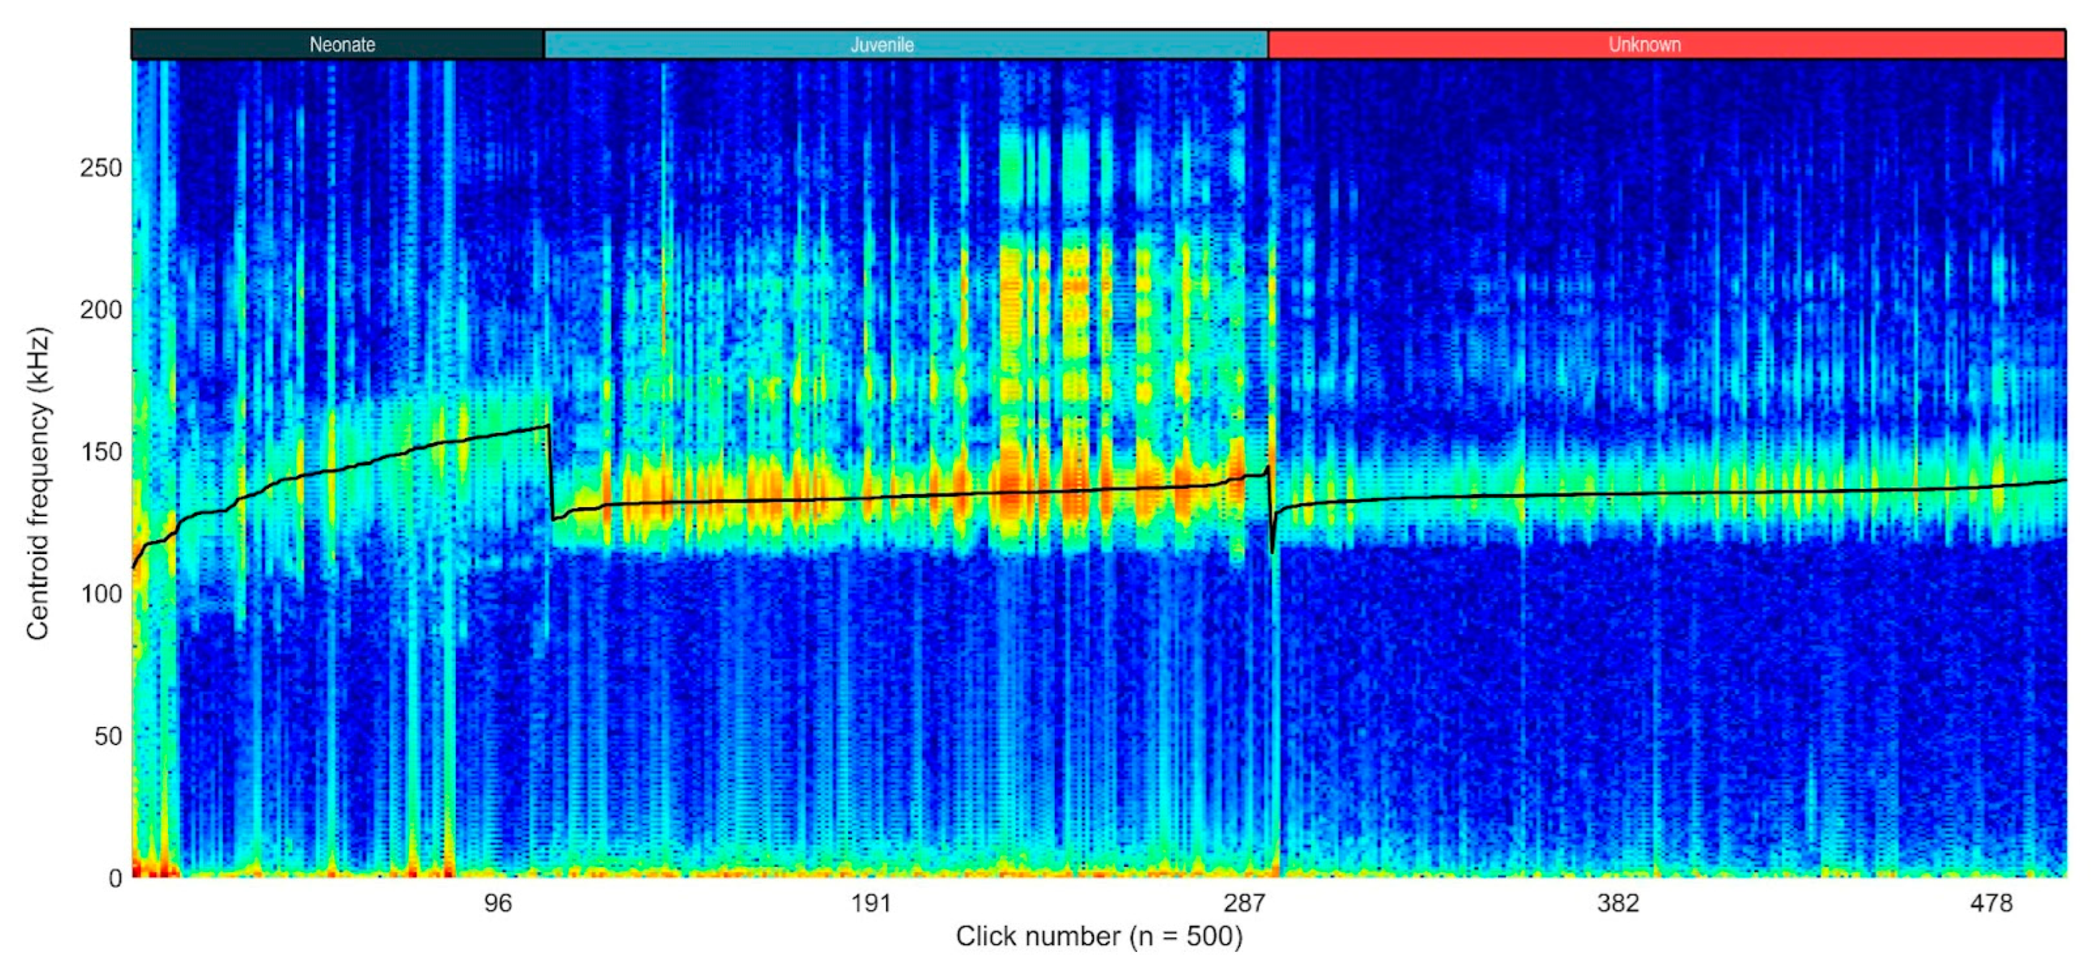The image size is (2096, 980).
Task: Click the 96 x-axis tick label
Action: [498, 904]
